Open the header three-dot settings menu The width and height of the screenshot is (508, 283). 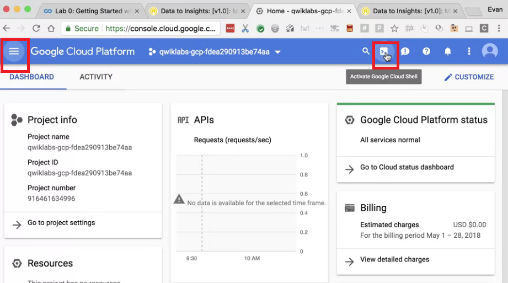(469, 51)
